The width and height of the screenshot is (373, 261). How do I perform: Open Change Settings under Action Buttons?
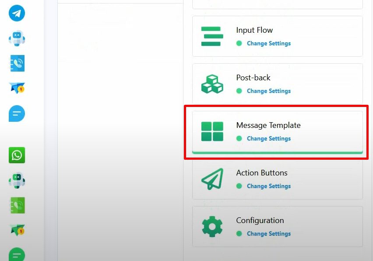[268, 186]
